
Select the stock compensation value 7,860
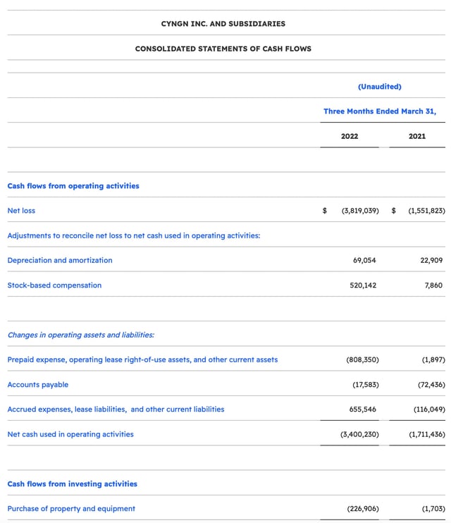[x=433, y=285]
